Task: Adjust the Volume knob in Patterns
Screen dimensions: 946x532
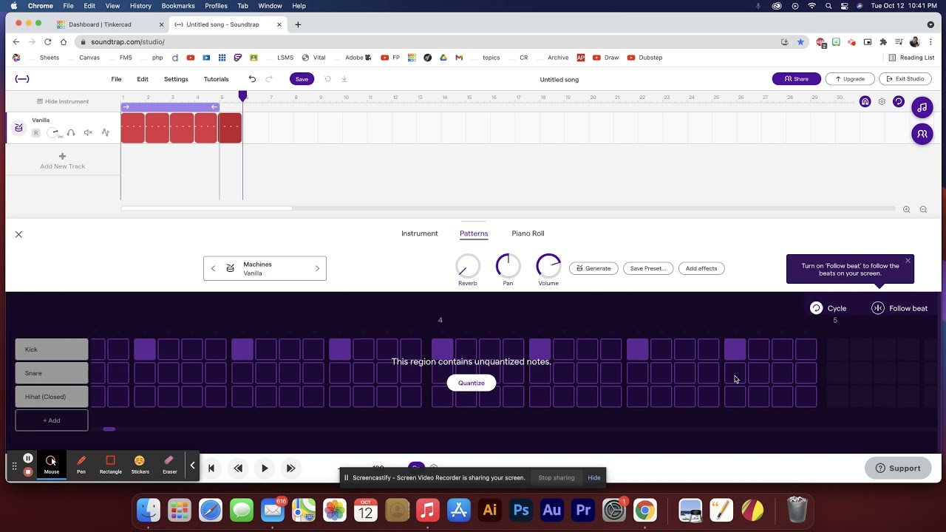Action: coord(548,266)
